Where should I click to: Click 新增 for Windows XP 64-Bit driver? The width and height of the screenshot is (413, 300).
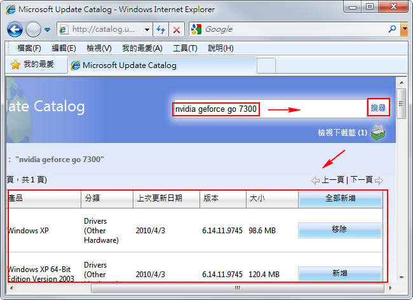[339, 274]
